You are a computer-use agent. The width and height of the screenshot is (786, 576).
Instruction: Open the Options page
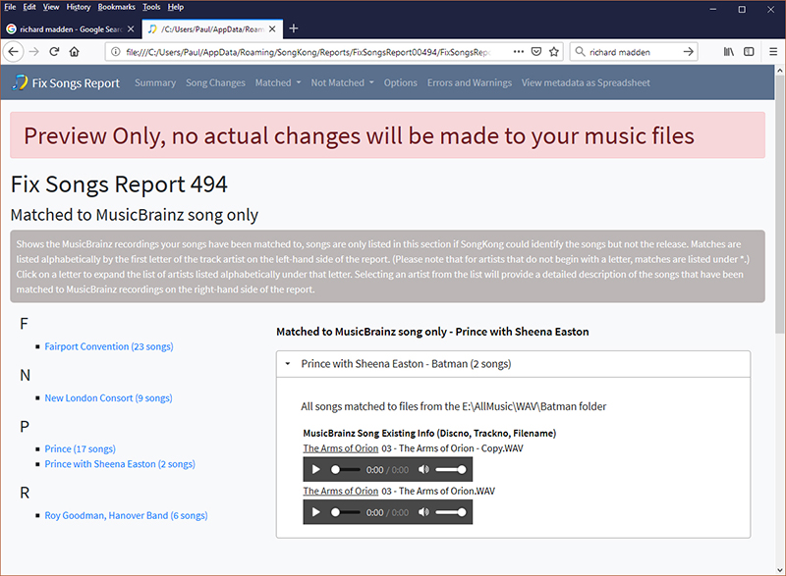pyautogui.click(x=401, y=82)
